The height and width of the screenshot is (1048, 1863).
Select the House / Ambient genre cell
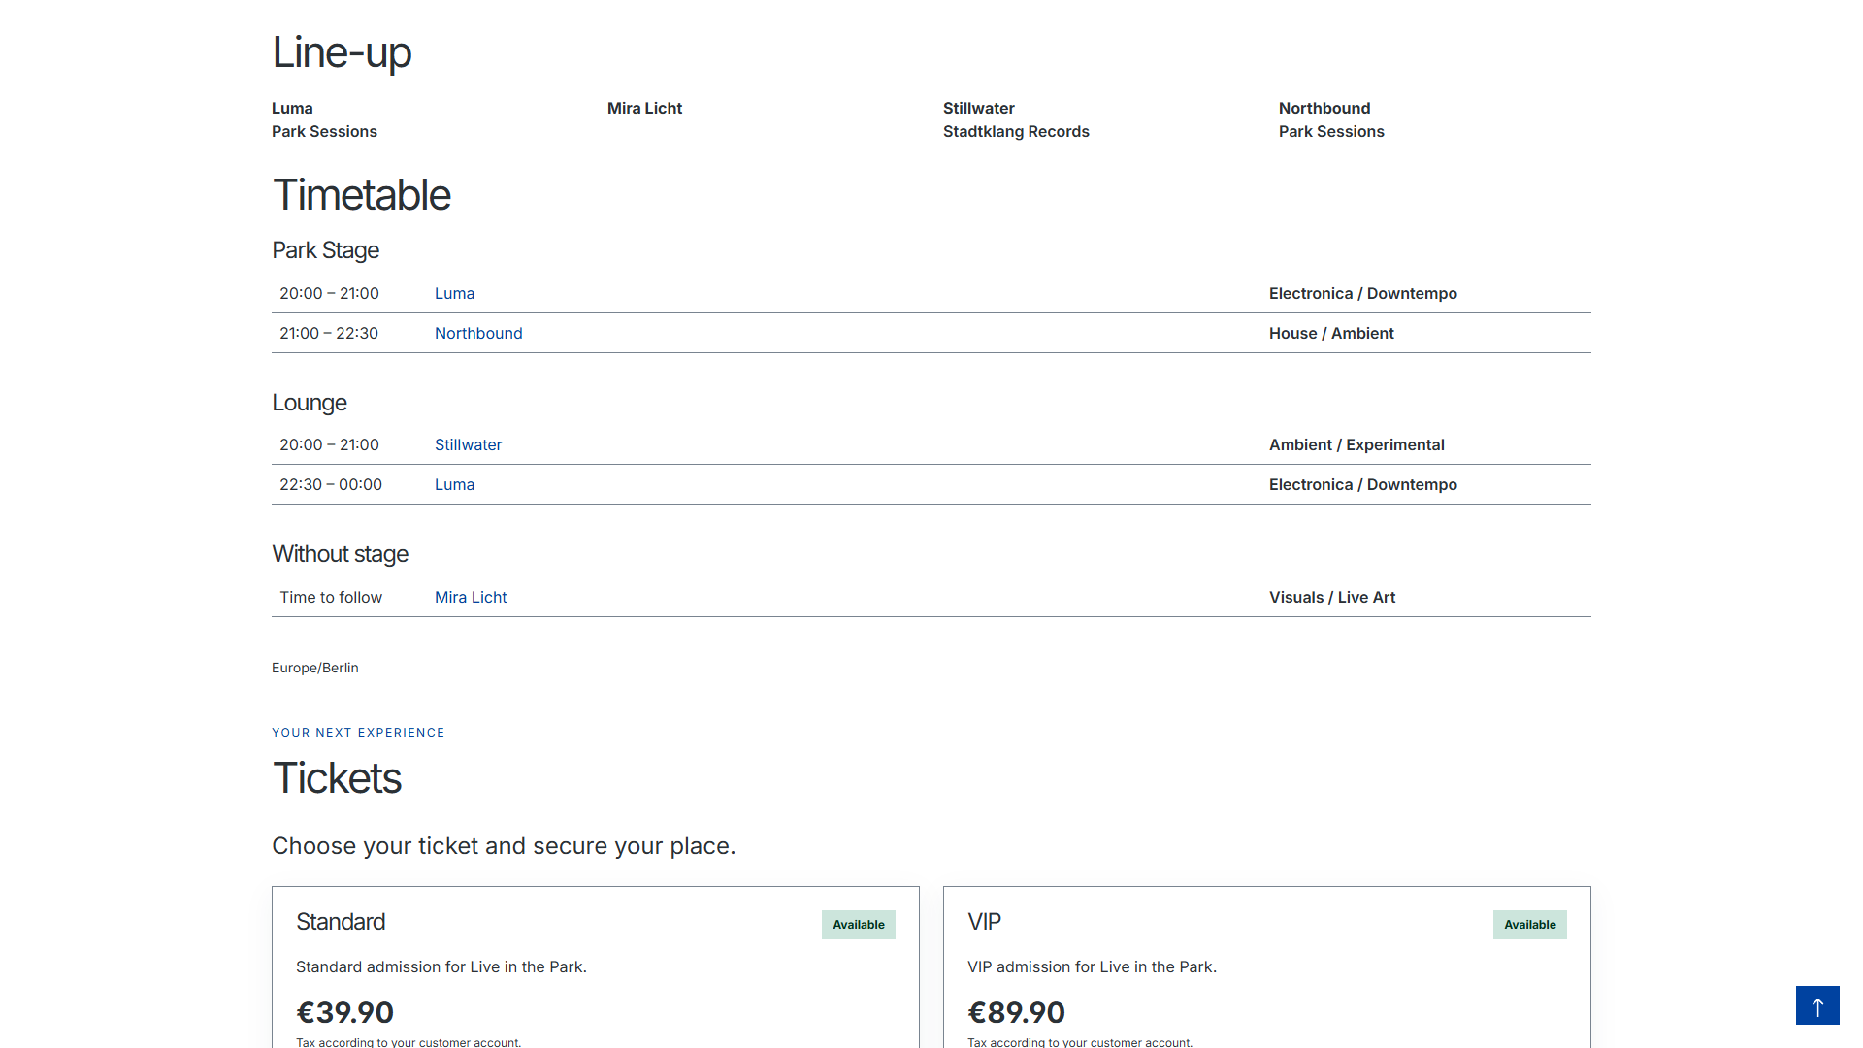point(1331,333)
